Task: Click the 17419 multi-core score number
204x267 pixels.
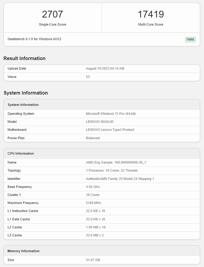Action: click(x=151, y=14)
